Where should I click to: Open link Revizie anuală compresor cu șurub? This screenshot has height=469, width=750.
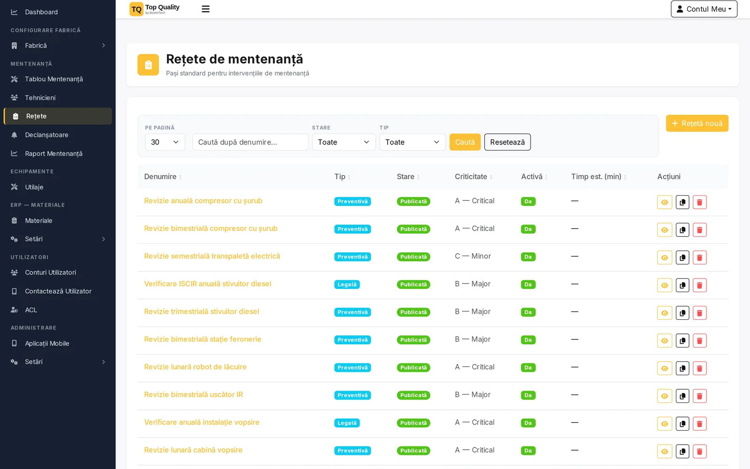[203, 201]
